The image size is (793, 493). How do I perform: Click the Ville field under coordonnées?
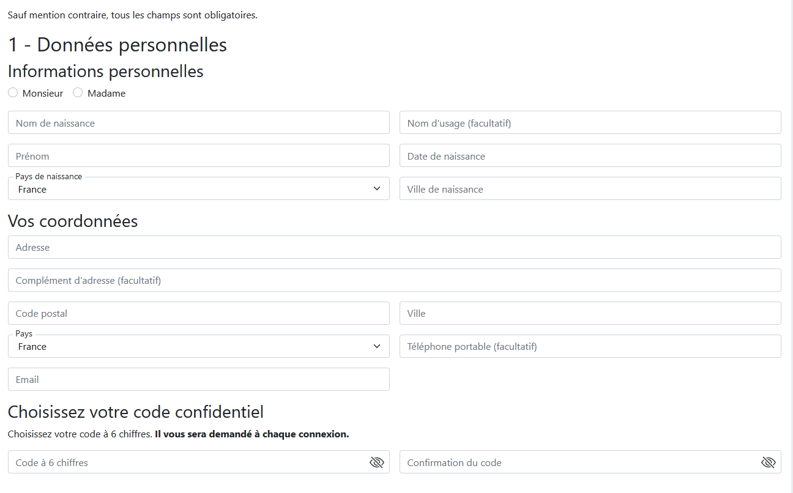(590, 313)
